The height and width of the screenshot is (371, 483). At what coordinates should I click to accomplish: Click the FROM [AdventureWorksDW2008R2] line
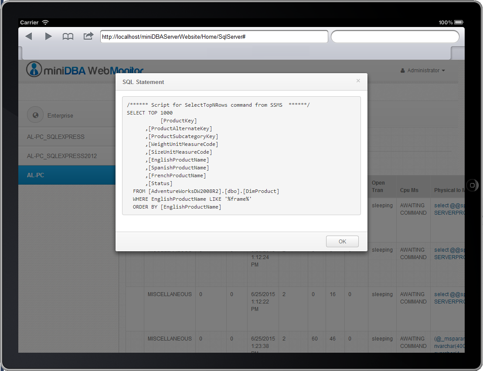[x=206, y=191]
